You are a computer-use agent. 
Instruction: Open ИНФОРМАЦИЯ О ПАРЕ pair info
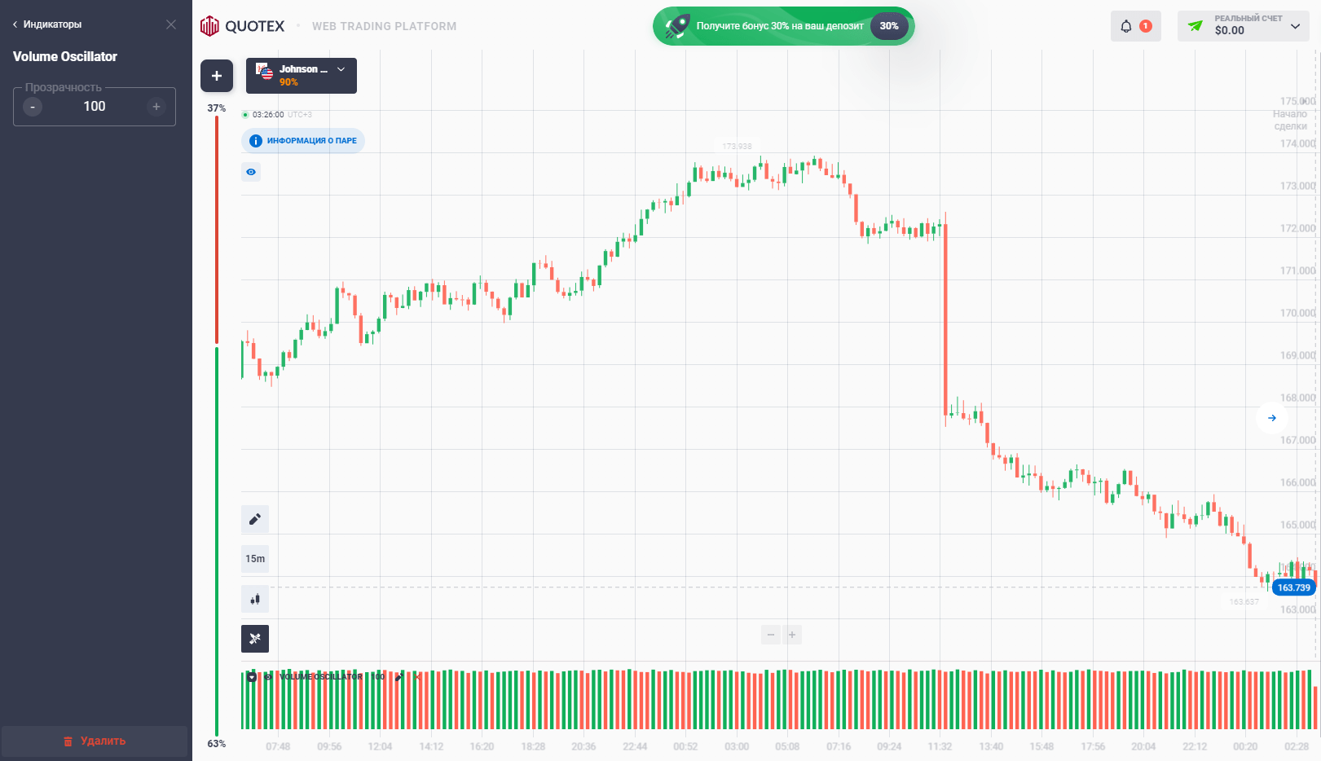[x=303, y=141]
